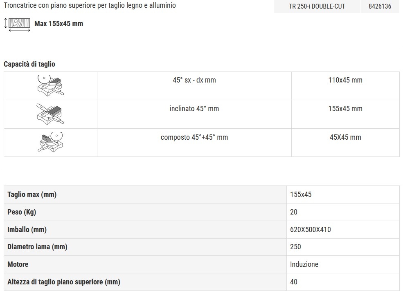Click the 45X45 mm value
The image size is (403, 295).
coord(345,137)
